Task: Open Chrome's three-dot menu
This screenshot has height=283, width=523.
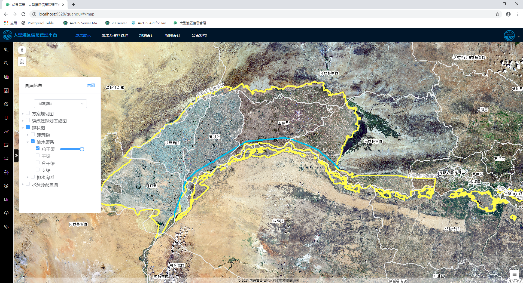Action: (517, 14)
